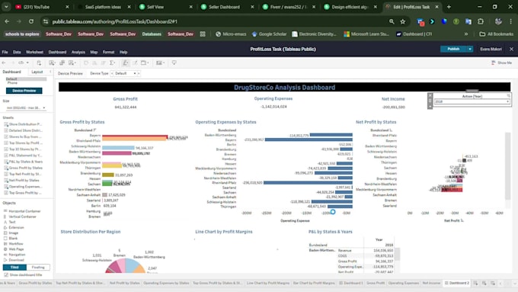The width and height of the screenshot is (518, 292).
Task: Switch to the Seller Dashboard browser tab
Action: coord(224,7)
